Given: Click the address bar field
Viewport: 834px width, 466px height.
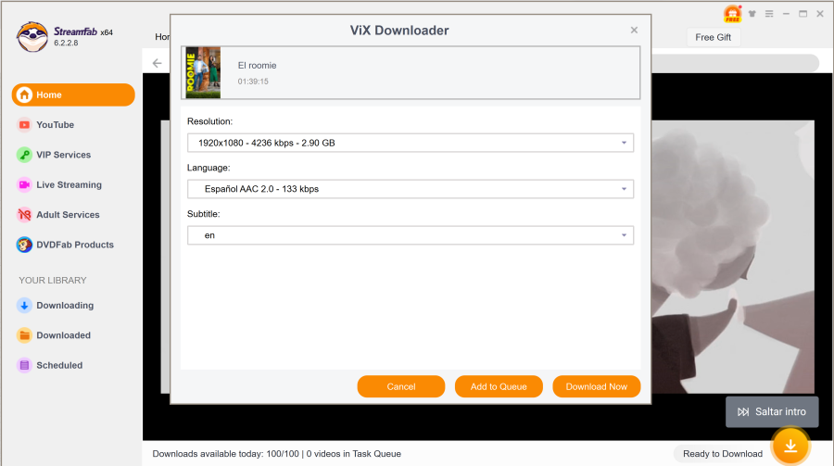Looking at the screenshot, I should [x=735, y=63].
